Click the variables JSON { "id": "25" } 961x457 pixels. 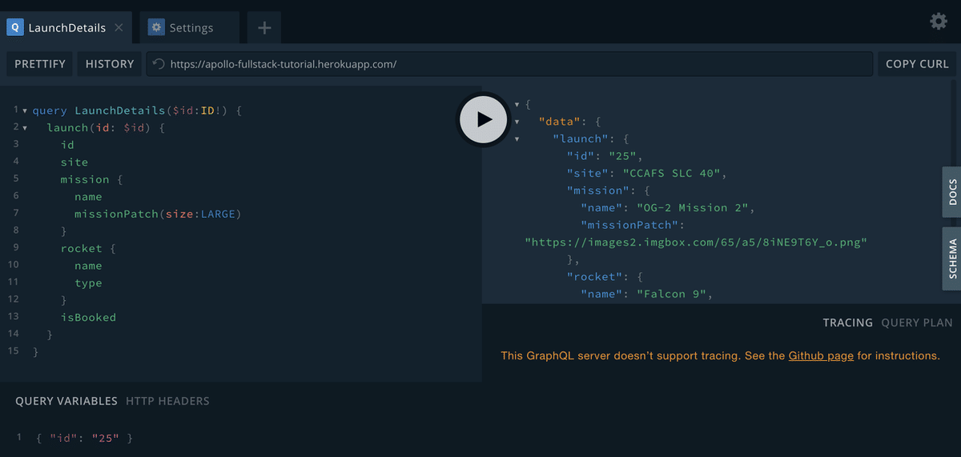tap(84, 439)
